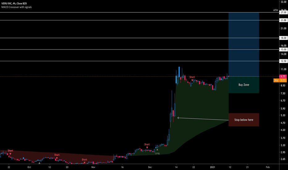
Task: Click the 2021 label on the time axis
Action: click(212, 167)
